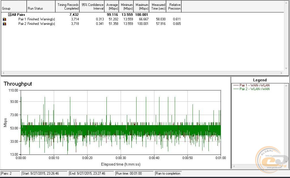The height and width of the screenshot is (178, 290).
Task: Click the results table down scroll arrow
Action: pyautogui.click(x=286, y=68)
